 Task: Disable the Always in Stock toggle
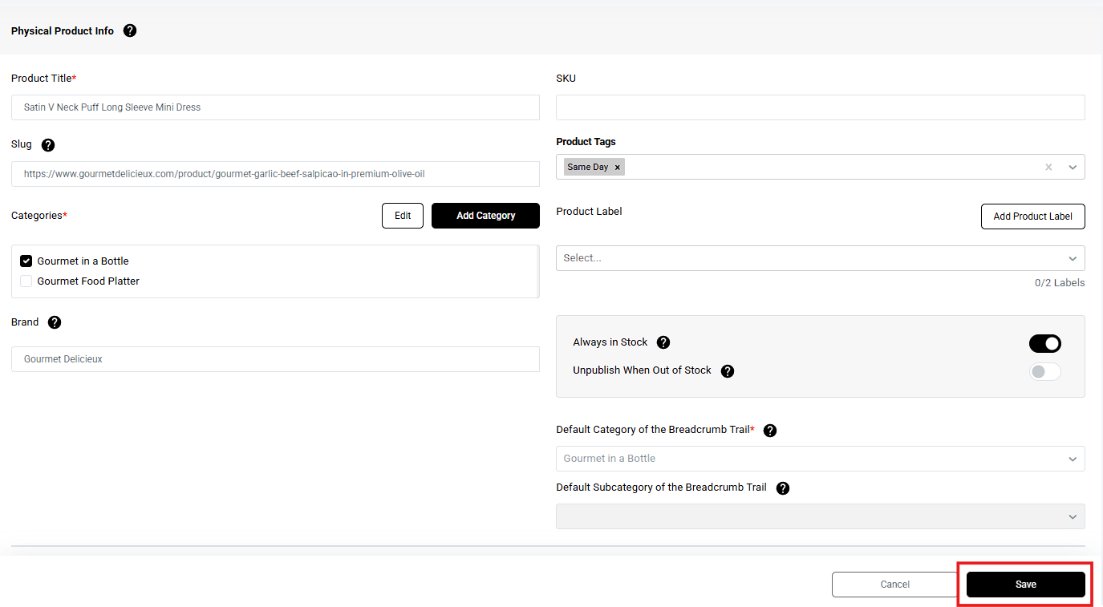point(1044,344)
